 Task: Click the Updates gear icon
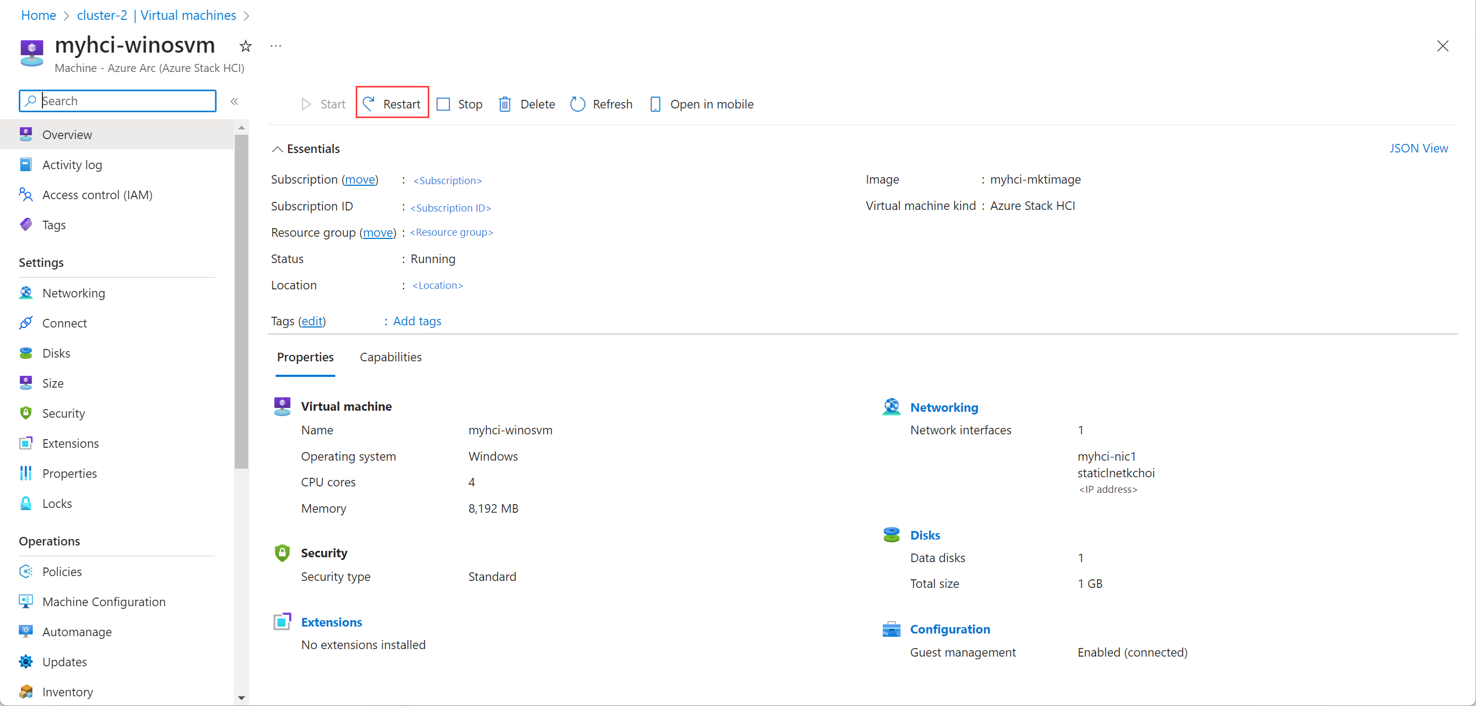click(x=26, y=662)
